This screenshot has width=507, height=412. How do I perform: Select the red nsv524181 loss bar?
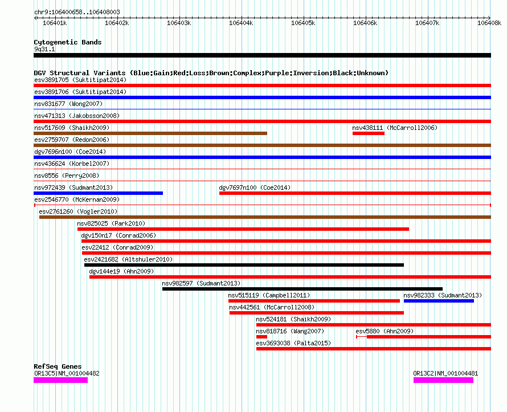click(x=374, y=325)
